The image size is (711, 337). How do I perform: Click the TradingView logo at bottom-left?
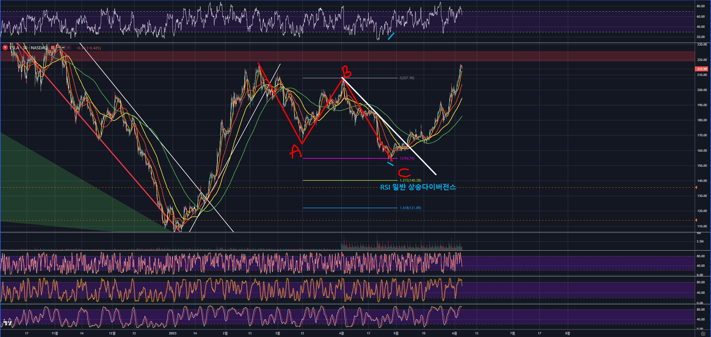tap(7, 323)
